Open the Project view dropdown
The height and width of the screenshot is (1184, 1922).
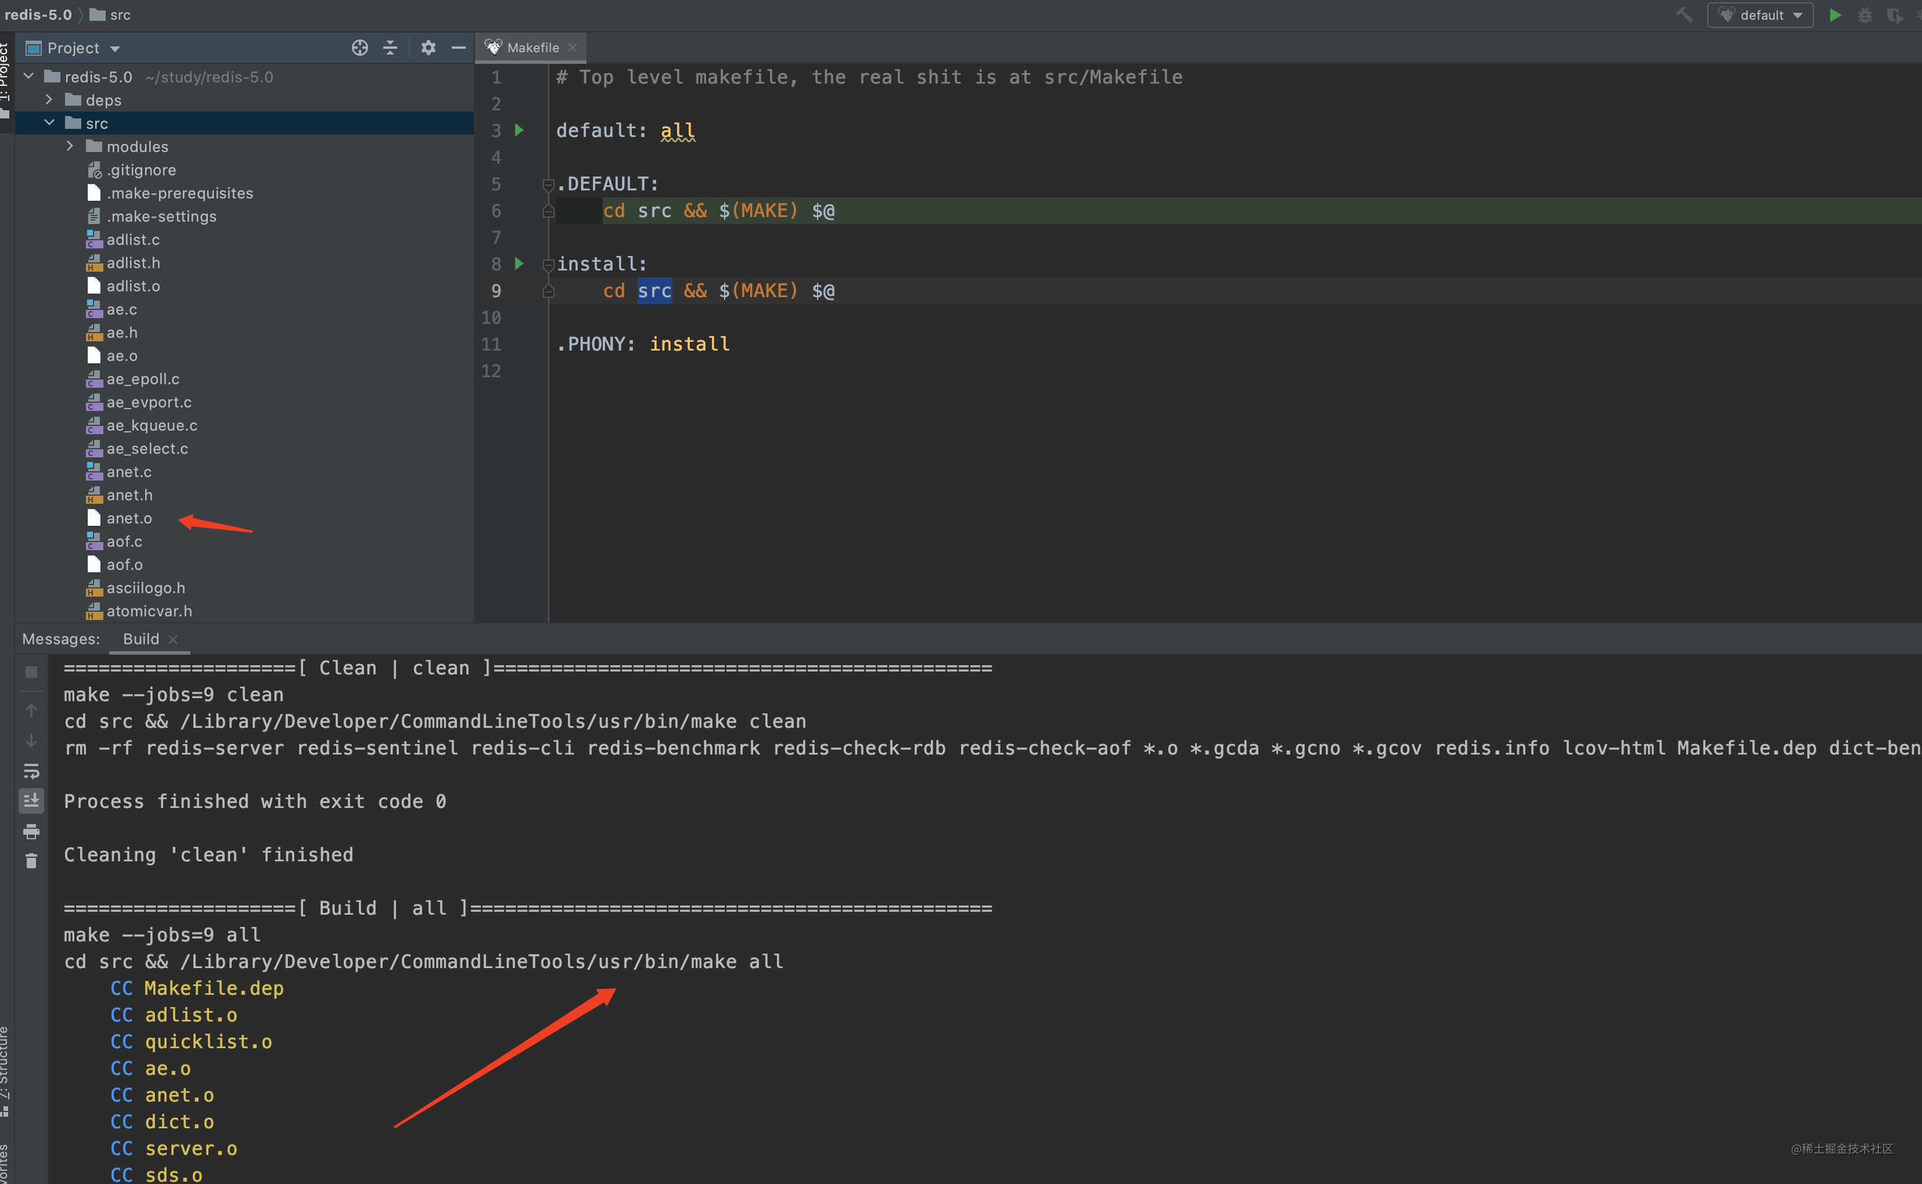115,48
